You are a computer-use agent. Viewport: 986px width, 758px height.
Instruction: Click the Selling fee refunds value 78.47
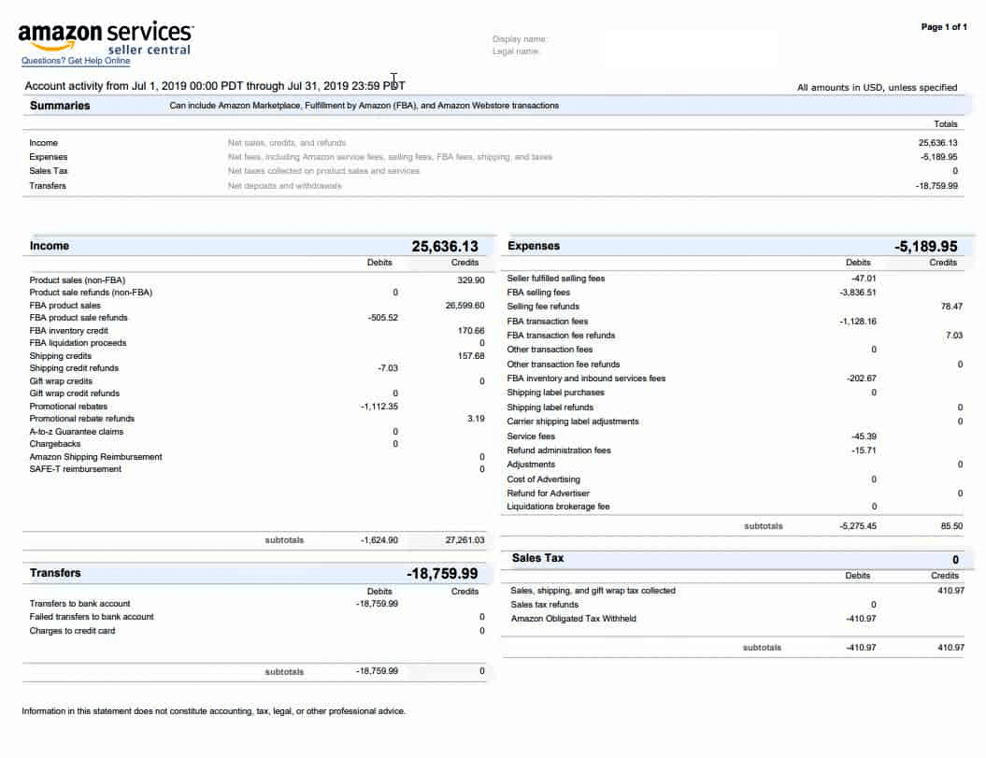[x=951, y=307]
